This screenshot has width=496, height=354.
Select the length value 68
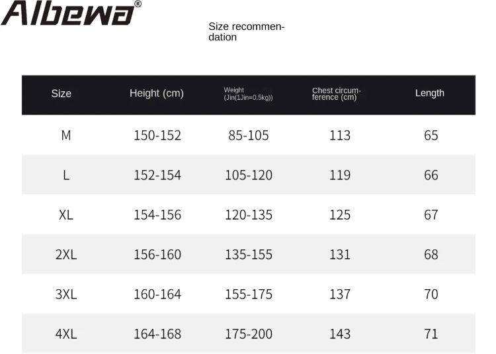coord(431,255)
